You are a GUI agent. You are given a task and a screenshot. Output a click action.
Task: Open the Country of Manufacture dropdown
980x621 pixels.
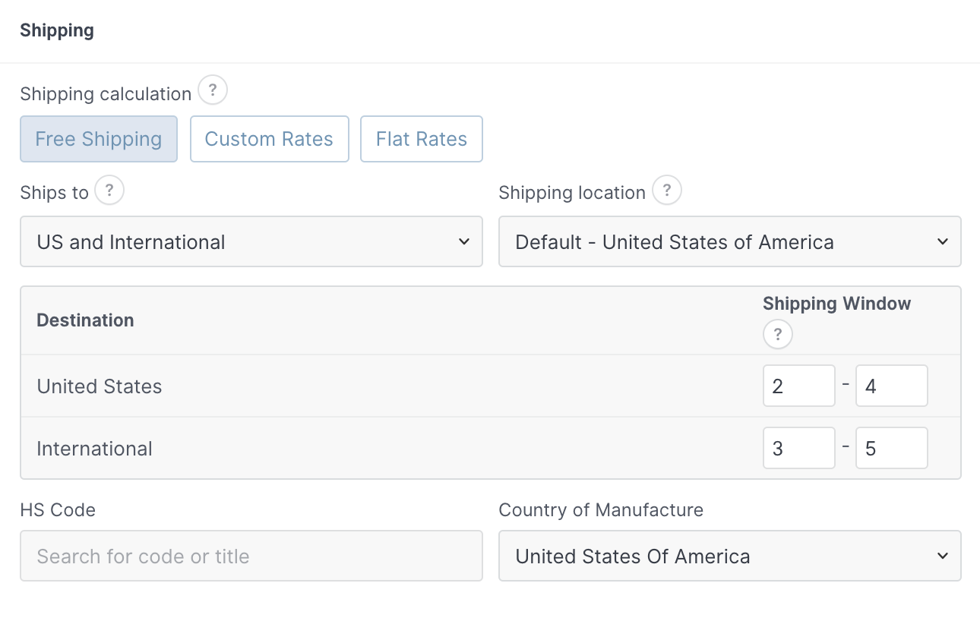coord(729,556)
